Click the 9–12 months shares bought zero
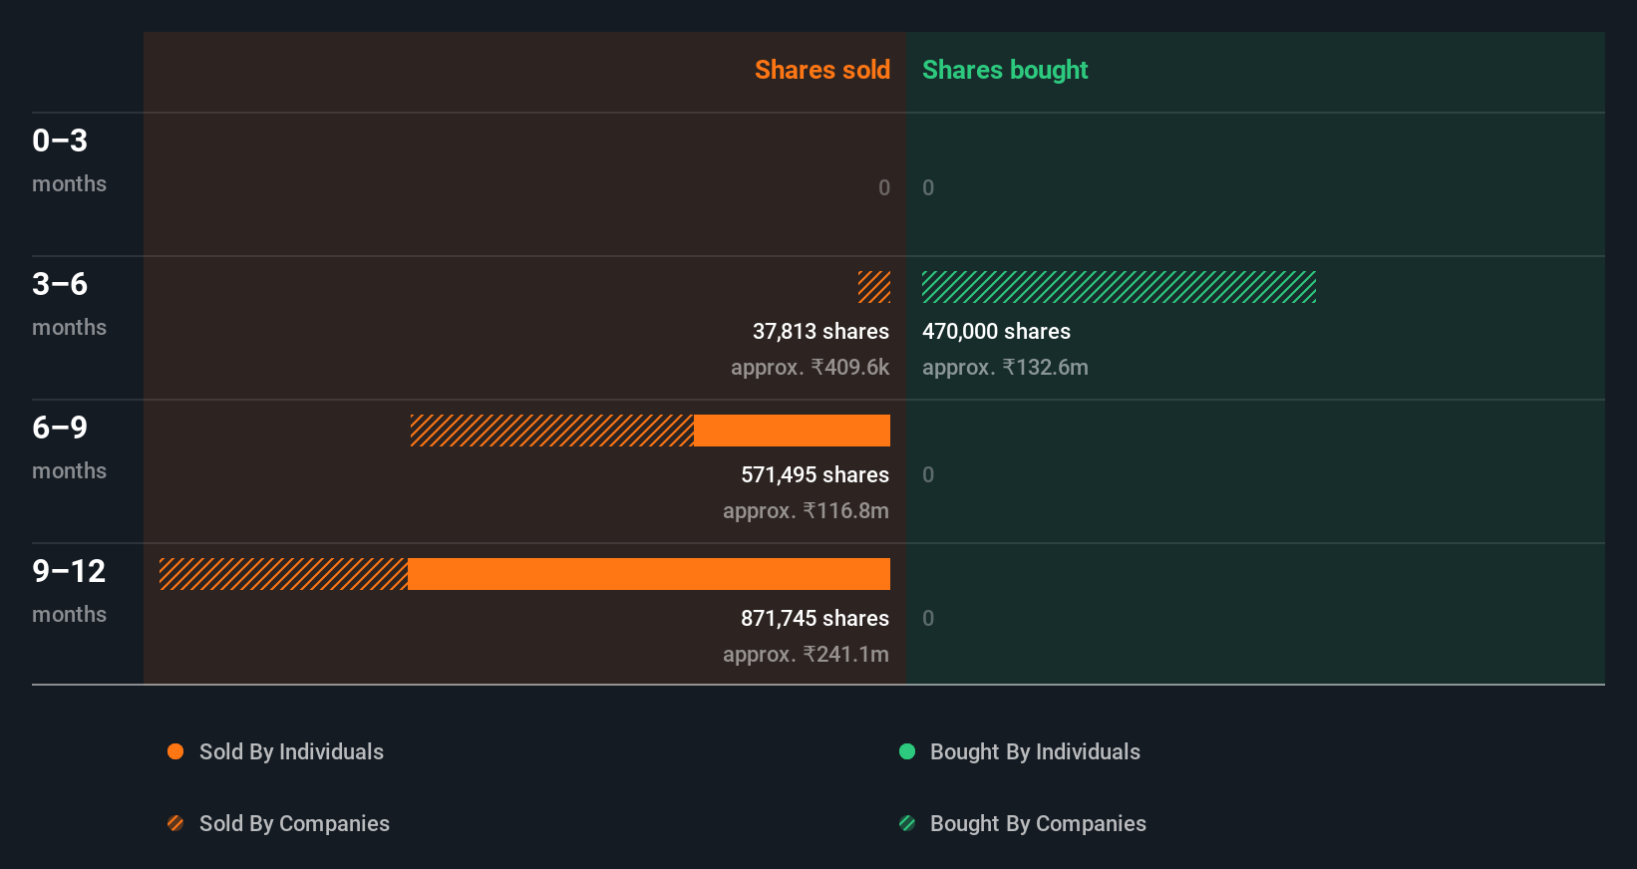The height and width of the screenshot is (869, 1637). pos(928,618)
